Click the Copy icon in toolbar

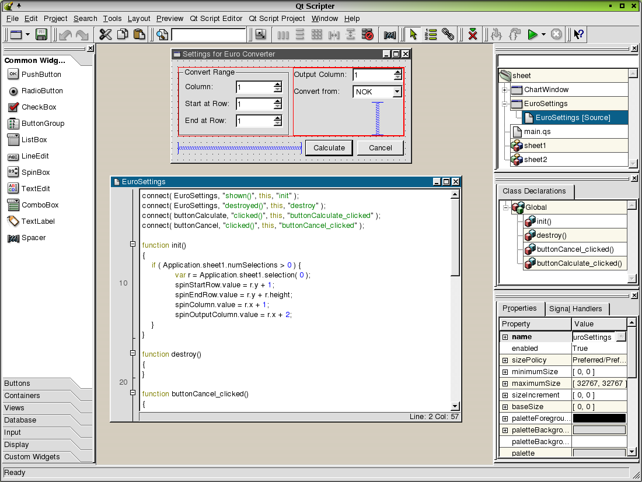pyautogui.click(x=123, y=35)
